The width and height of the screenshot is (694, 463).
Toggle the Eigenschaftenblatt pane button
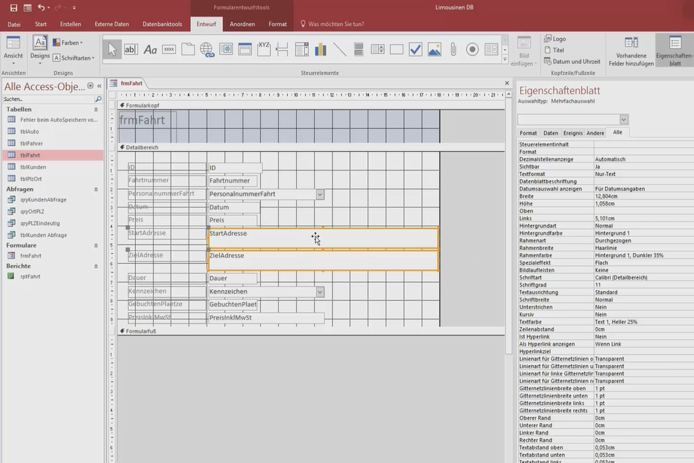[x=674, y=51]
